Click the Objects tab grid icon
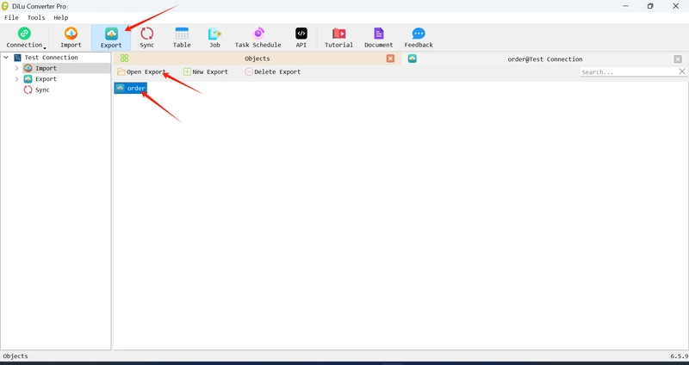 (124, 58)
